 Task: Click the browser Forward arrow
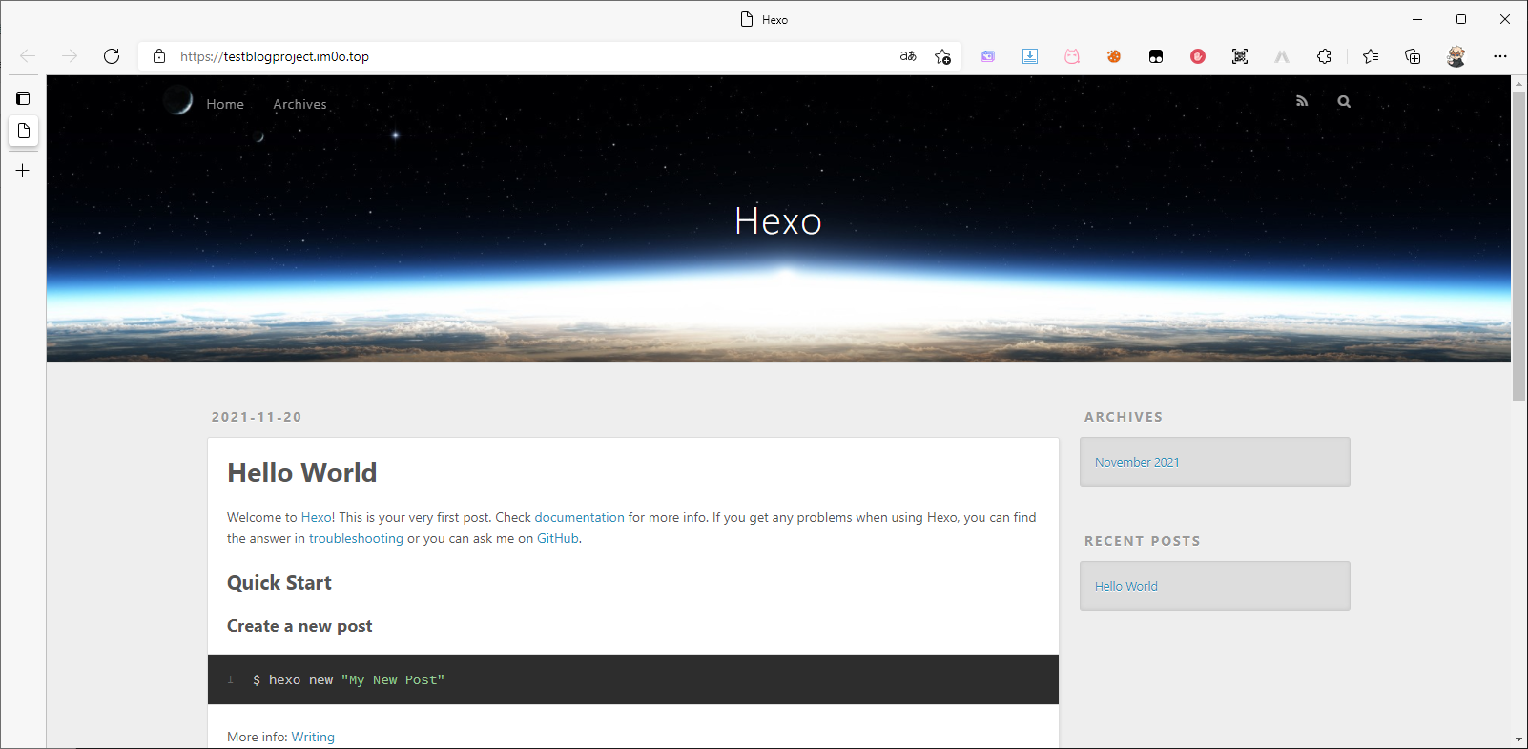(x=70, y=56)
